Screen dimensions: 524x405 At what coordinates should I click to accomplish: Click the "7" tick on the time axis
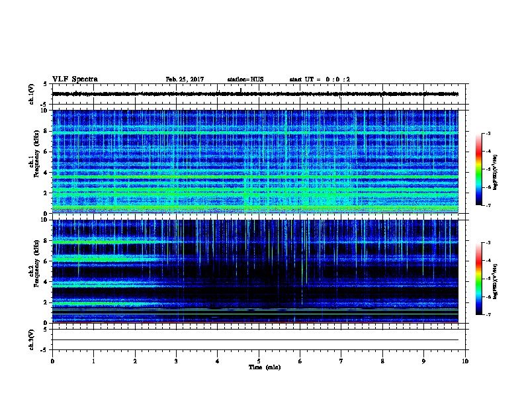pyautogui.click(x=341, y=361)
